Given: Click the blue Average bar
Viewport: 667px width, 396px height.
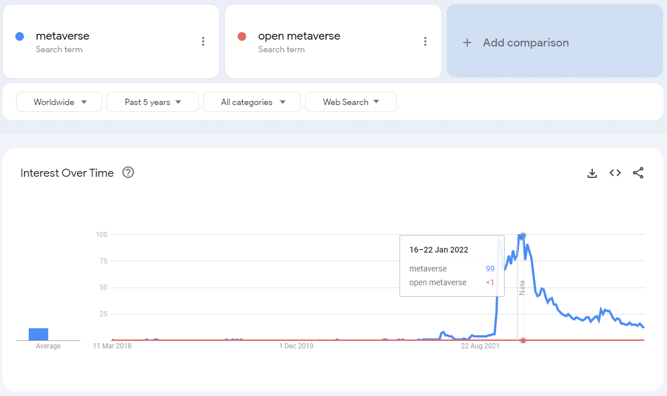Looking at the screenshot, I should tap(38, 334).
